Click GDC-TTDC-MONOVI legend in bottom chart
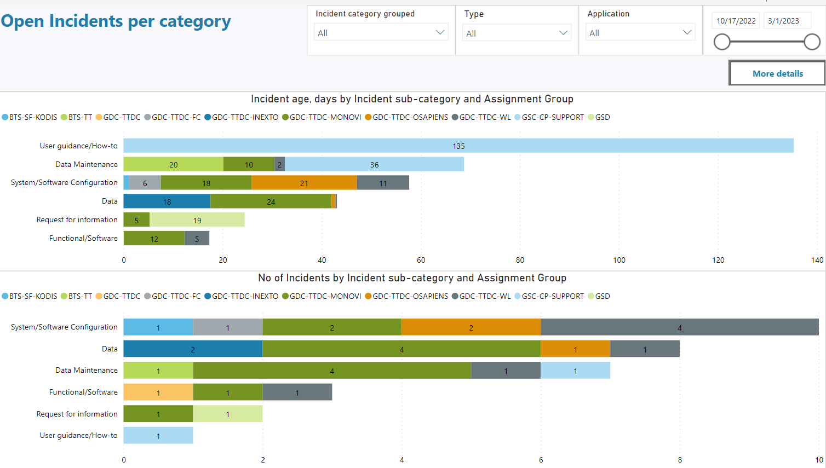The width and height of the screenshot is (826, 468). 322,296
